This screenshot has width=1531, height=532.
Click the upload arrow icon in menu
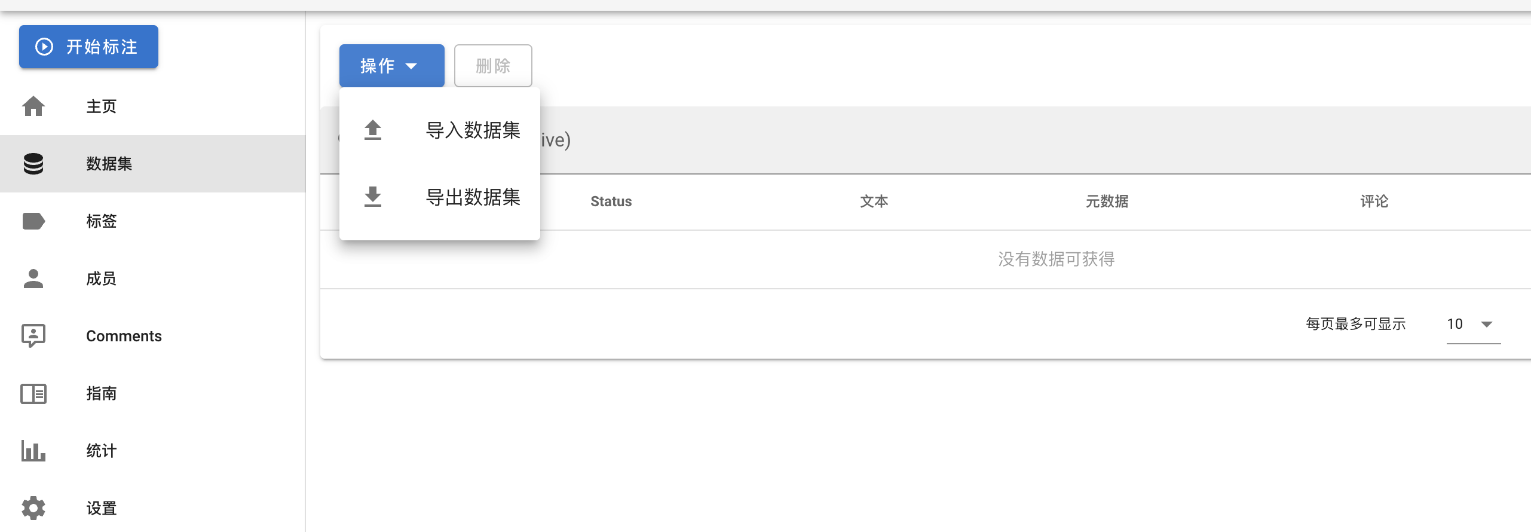(373, 130)
